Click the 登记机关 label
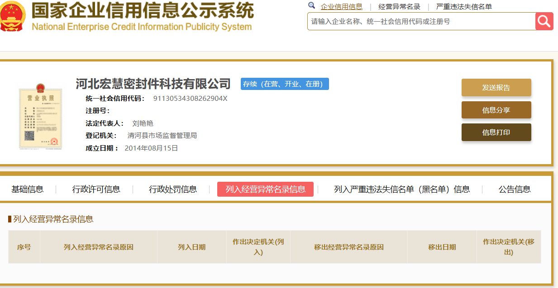 tap(101, 136)
